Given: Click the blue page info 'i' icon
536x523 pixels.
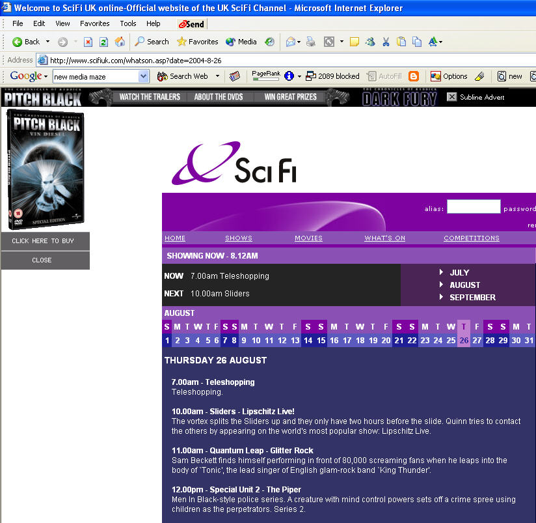Looking at the screenshot, I should click(289, 76).
